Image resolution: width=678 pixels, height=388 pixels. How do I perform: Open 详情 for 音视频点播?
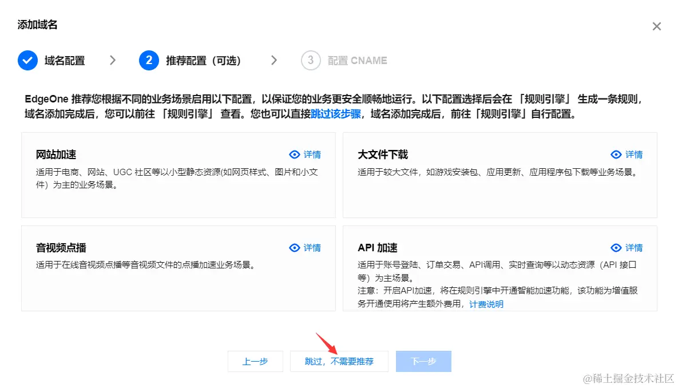312,247
